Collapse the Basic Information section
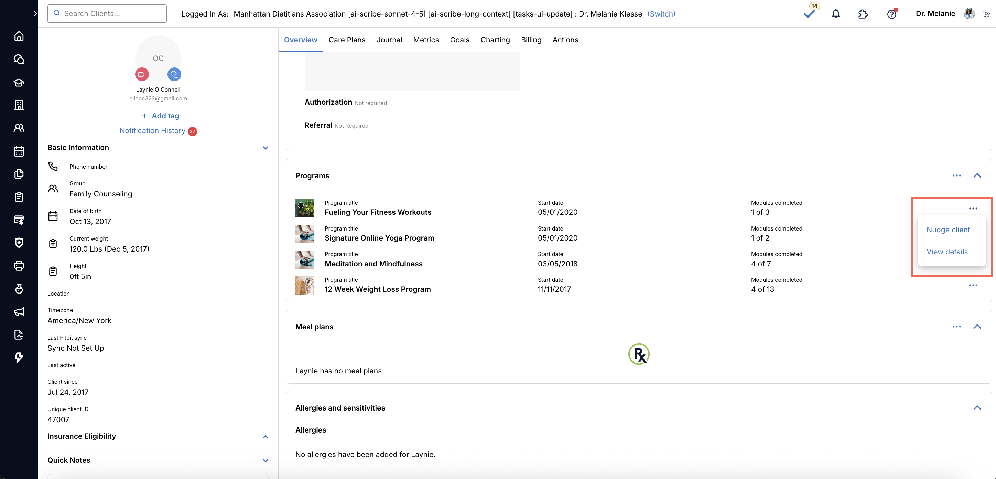This screenshot has width=996, height=479. pos(265,148)
